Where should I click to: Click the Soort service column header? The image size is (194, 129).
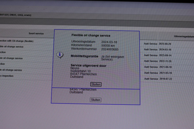click(x=36, y=34)
